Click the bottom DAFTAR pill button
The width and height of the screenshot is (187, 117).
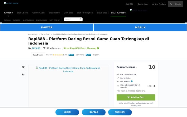(94, 112)
